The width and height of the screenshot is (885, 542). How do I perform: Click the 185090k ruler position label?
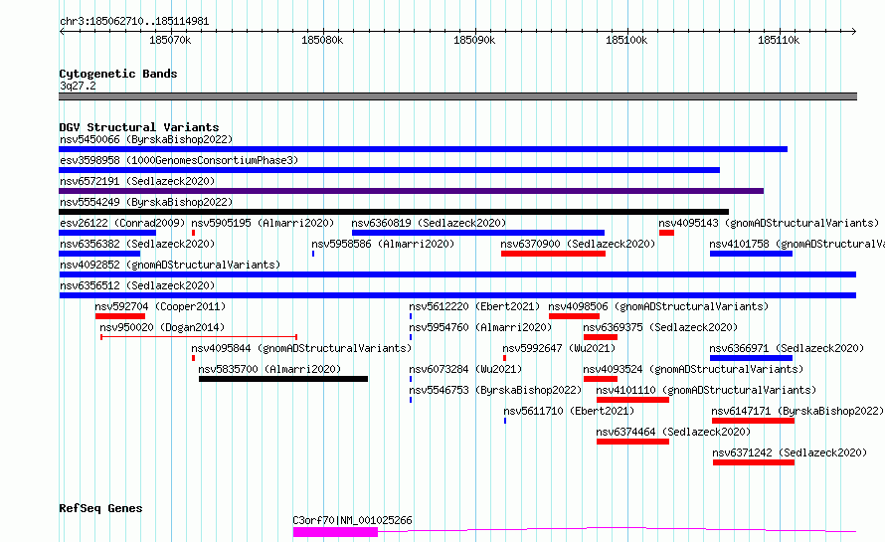474,40
